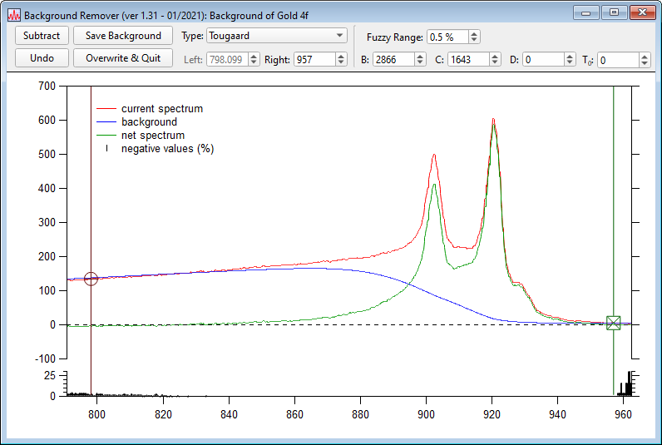Close the Background Remover window
662x445 pixels.
642,12
